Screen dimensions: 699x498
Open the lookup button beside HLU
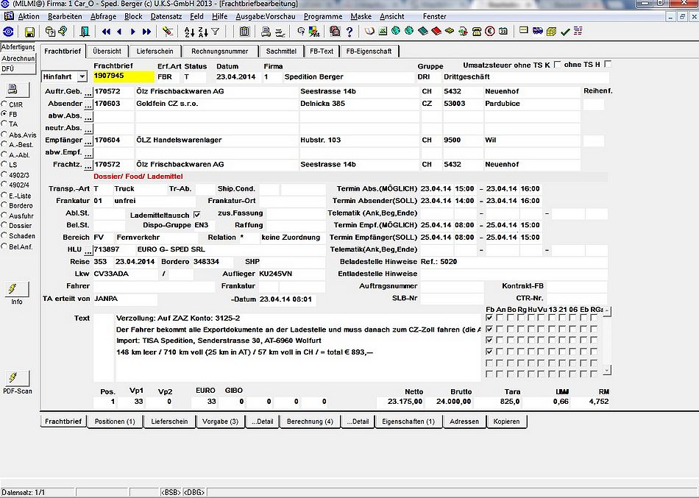(89, 250)
